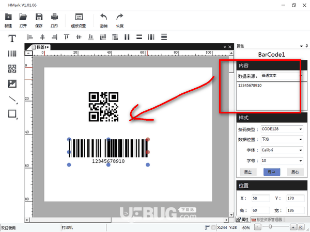Click the zoom slider handle
This screenshot has height=232, width=310.
(x=270, y=227)
